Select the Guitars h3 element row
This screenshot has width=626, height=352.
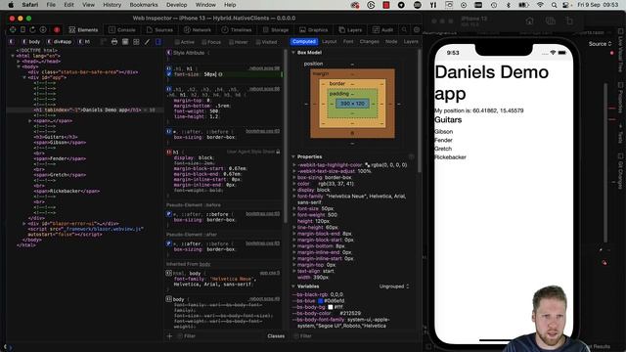pyautogui.click(x=56, y=137)
